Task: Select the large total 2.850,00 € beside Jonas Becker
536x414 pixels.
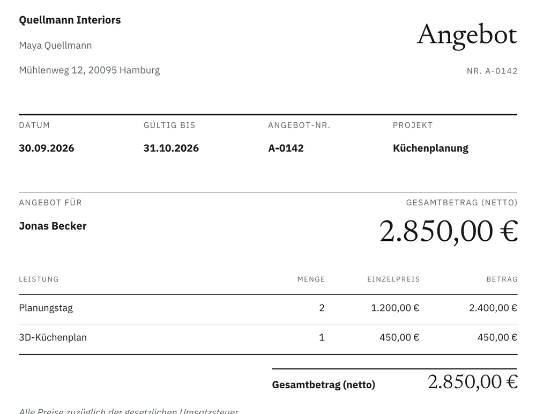Action: pyautogui.click(x=449, y=232)
